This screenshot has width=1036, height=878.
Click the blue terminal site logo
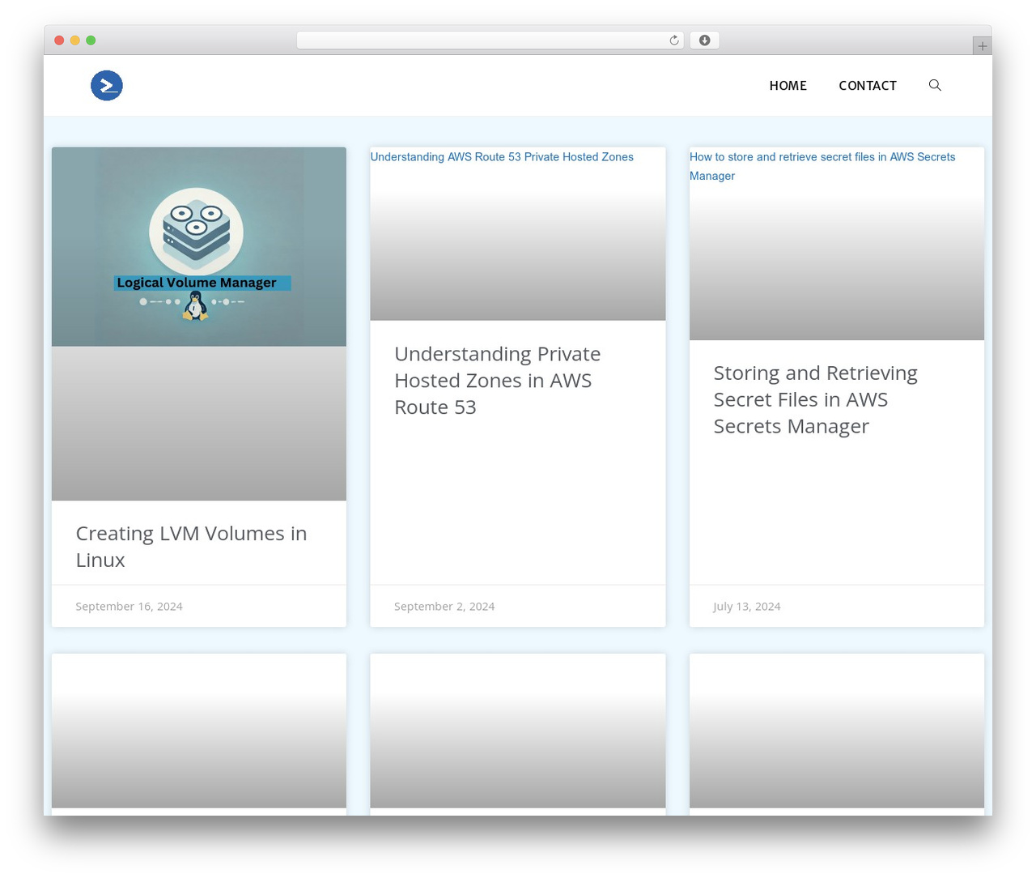click(x=107, y=85)
